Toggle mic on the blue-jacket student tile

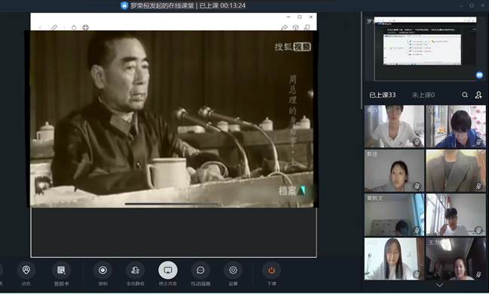click(478, 142)
